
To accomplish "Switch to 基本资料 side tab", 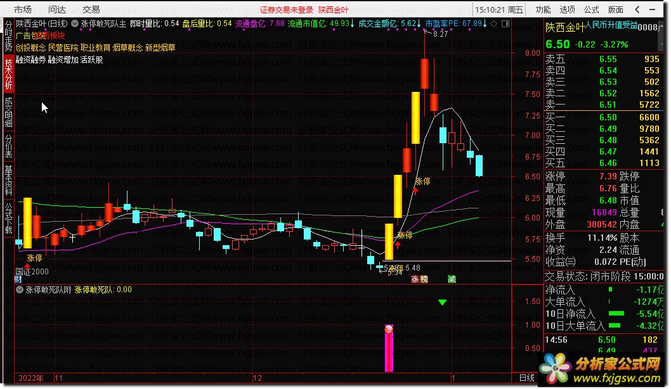I will [x=8, y=180].
